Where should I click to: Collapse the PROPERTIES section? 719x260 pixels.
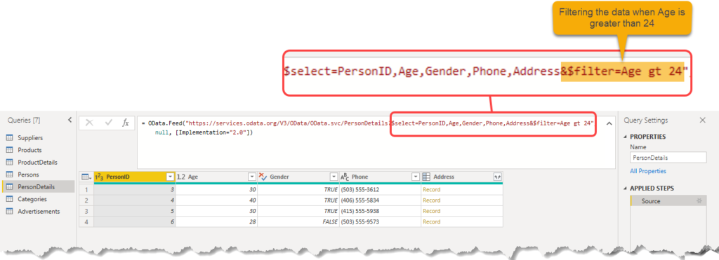click(626, 137)
